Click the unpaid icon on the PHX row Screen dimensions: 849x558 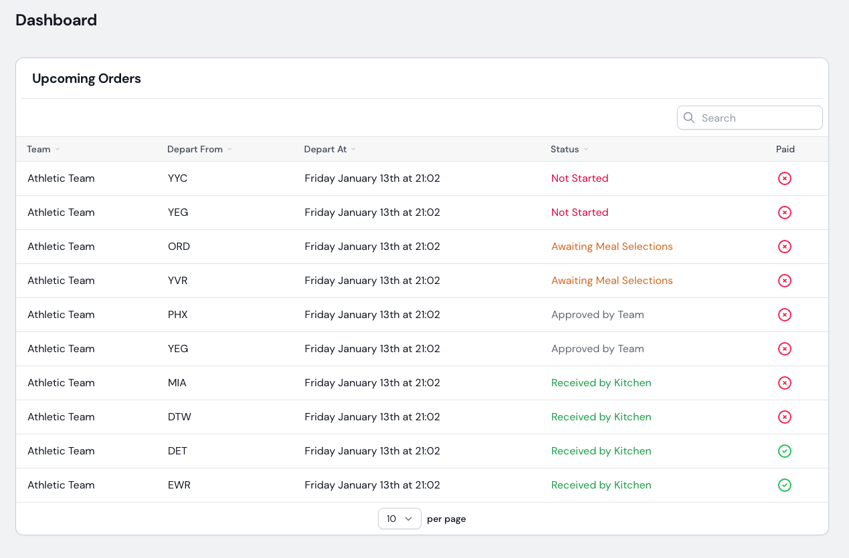785,315
